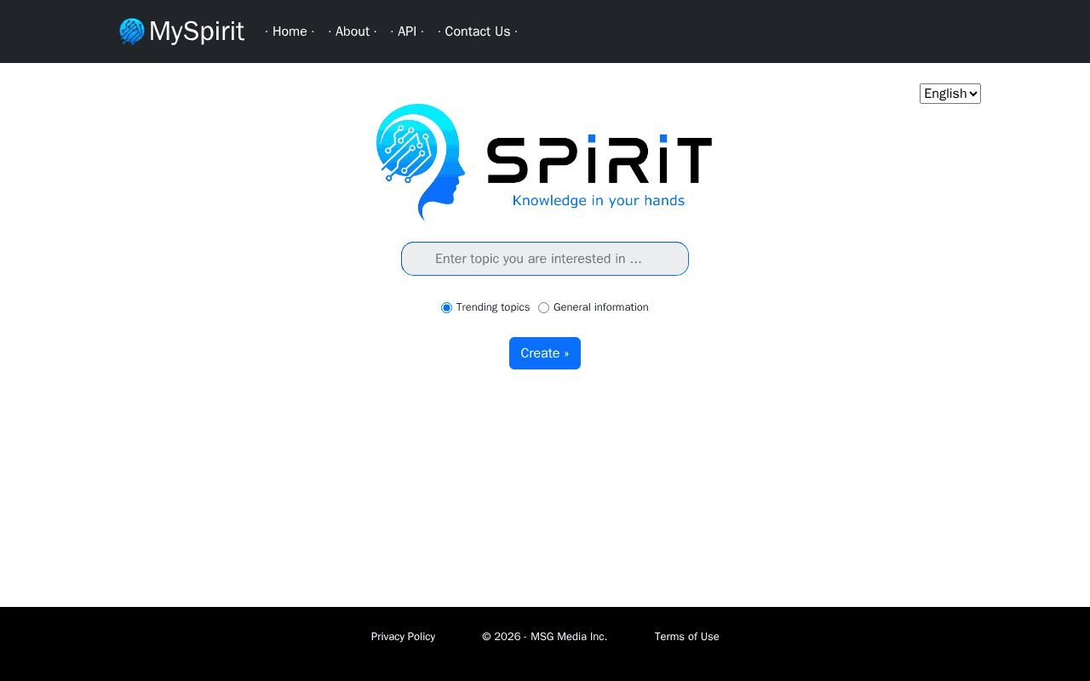Click the © 2026 - MSG Media Inc. text

coord(545,637)
